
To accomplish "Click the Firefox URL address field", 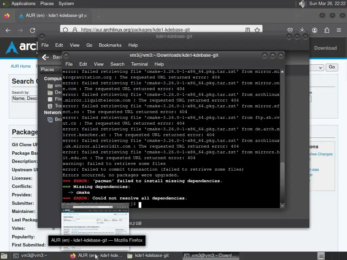I will tap(162, 30).
